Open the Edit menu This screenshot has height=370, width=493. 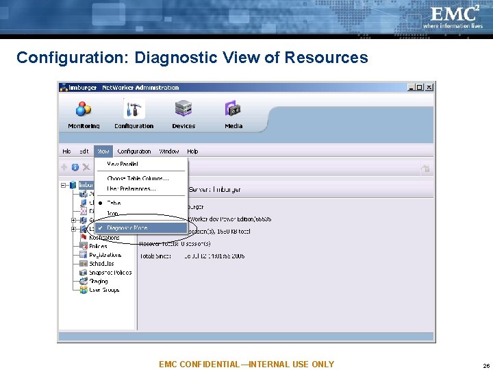click(x=84, y=151)
